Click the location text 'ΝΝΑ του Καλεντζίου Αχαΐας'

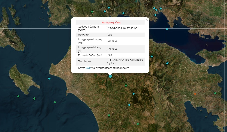coord(125,61)
